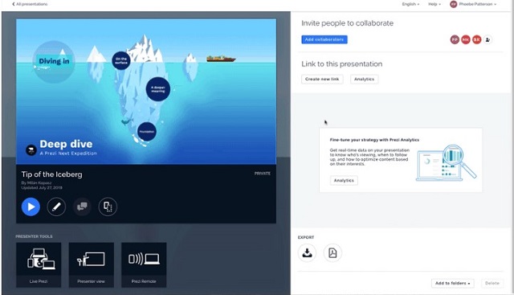The width and height of the screenshot is (514, 295).
Task: Click Analytics button next to Create new link
Action: 364,79
